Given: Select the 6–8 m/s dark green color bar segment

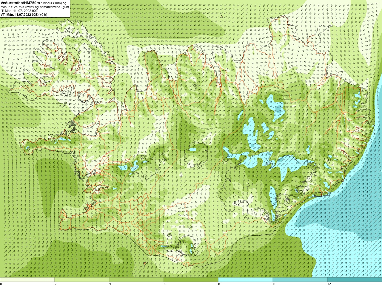Looking at the screenshot, I should 191,280.
